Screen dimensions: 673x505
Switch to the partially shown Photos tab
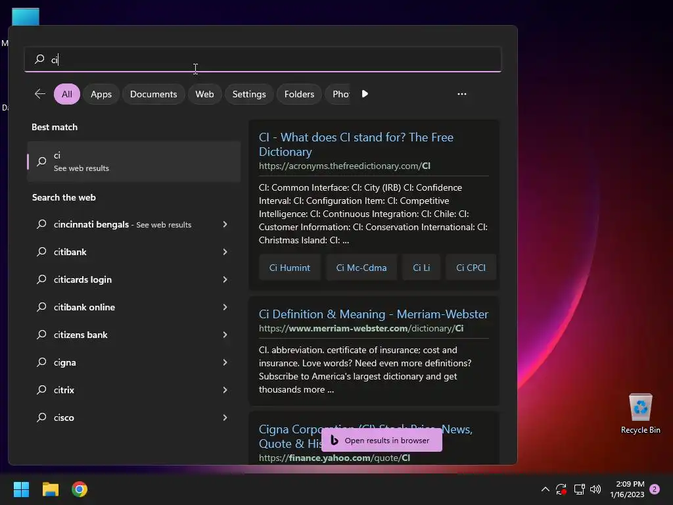339,94
